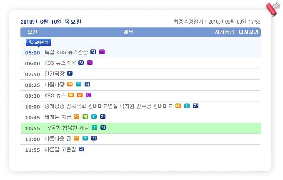
Task: Click purple L icon beside 06:00 KBS 뉴스광장
Action: (x=90, y=63)
